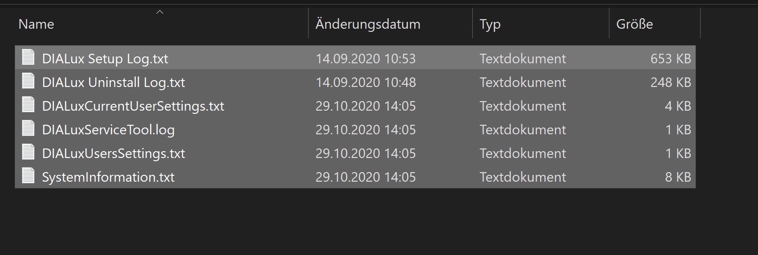
Task: Select the DIALuxCurrentUserSettings.txt filename
Action: tap(133, 106)
